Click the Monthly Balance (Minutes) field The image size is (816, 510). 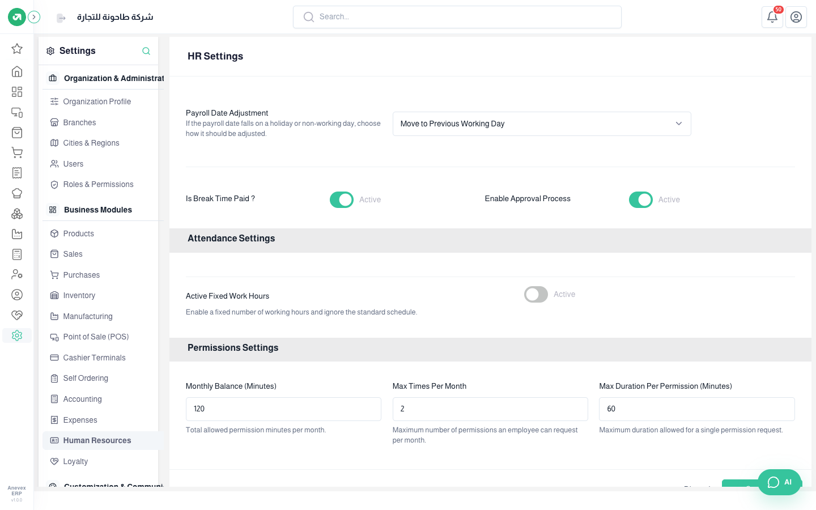click(x=283, y=409)
